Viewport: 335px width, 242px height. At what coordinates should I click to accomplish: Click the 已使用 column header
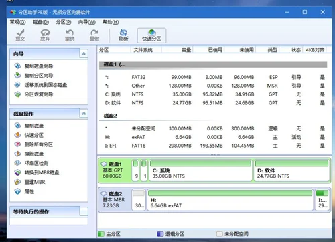point(208,50)
